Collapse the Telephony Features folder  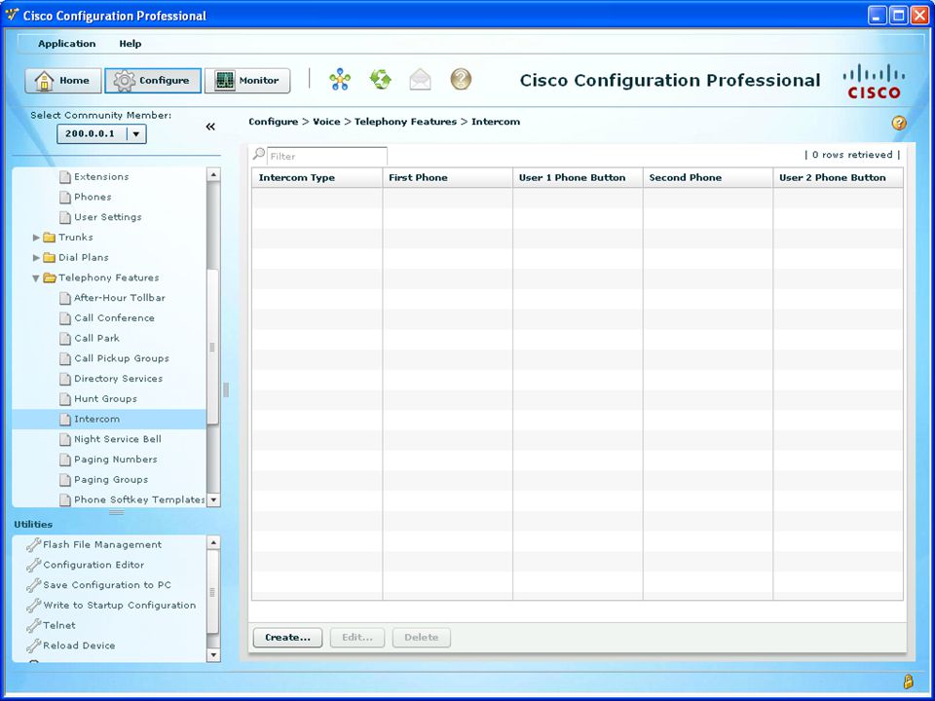click(x=36, y=277)
